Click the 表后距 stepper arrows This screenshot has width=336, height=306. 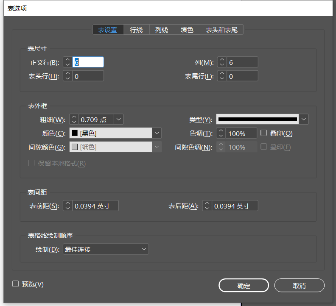click(x=207, y=206)
